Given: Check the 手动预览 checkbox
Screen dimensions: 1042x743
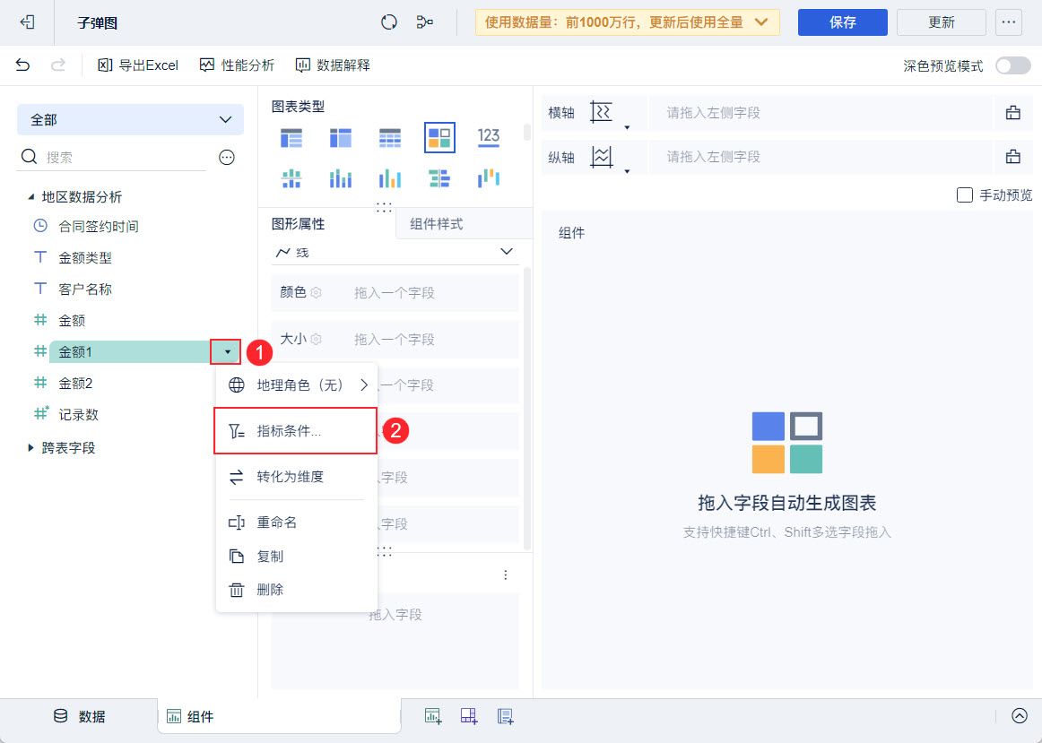Looking at the screenshot, I should [964, 195].
